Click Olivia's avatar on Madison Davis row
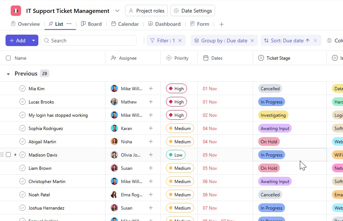The image size is (343, 221). [x=114, y=155]
